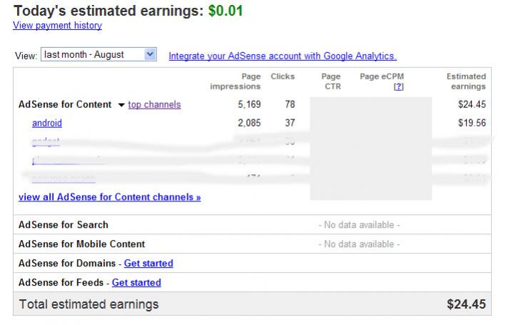Click Get started for AdSense for Domains

click(148, 264)
